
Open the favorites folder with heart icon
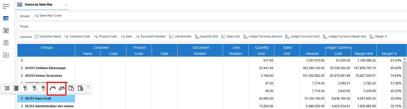pos(6,55)
